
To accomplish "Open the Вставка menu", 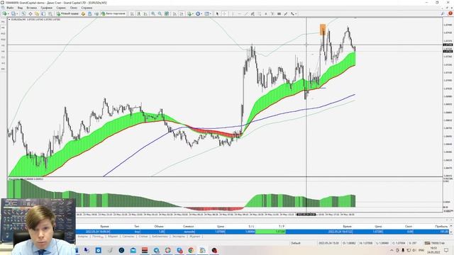I will point(31,8).
